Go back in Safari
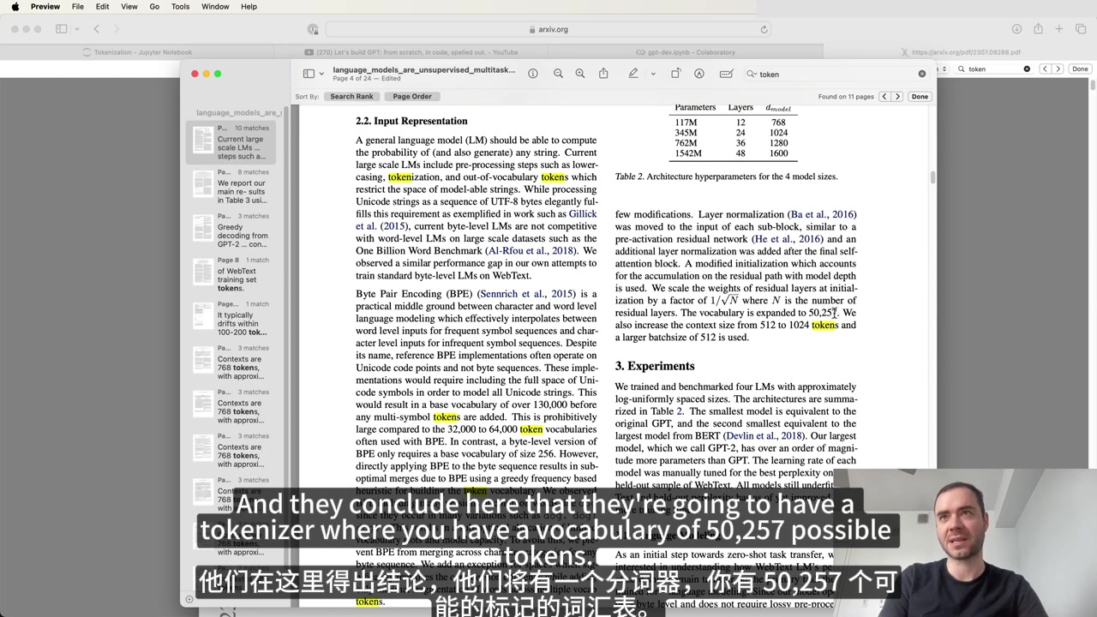This screenshot has height=617, width=1097. coord(96,29)
